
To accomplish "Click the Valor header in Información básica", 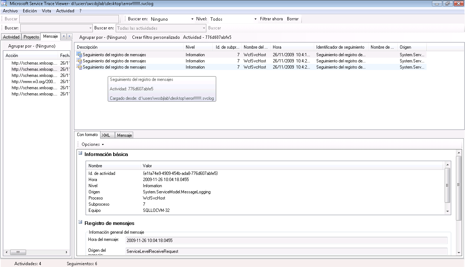I will (292, 166).
